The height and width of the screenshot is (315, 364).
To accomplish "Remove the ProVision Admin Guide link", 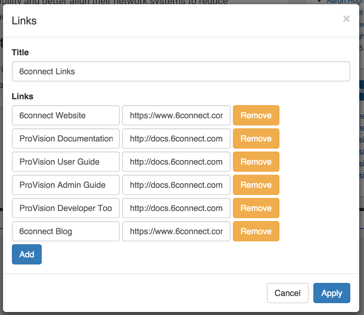I will pos(256,185).
